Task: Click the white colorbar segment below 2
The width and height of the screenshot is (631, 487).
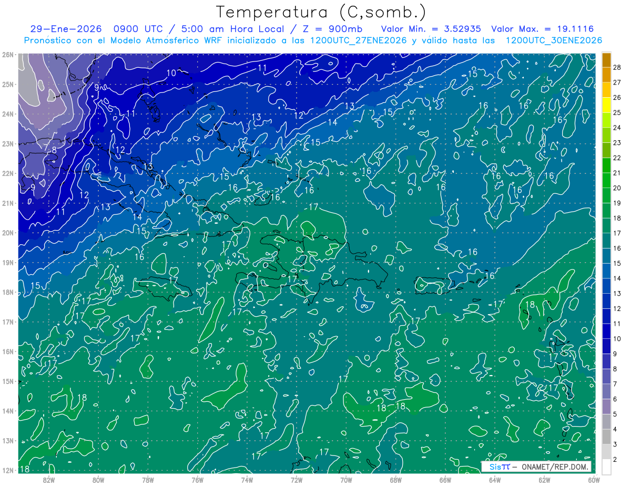Action: point(606,467)
